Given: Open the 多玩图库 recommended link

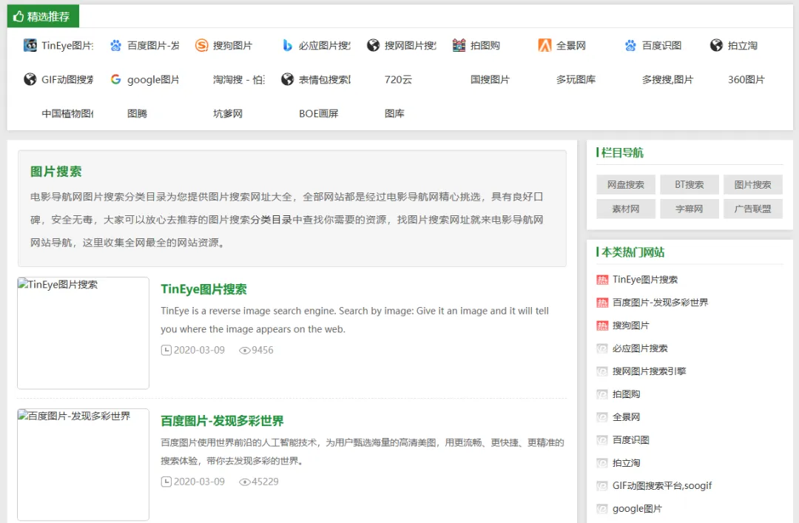Looking at the screenshot, I should click(576, 79).
